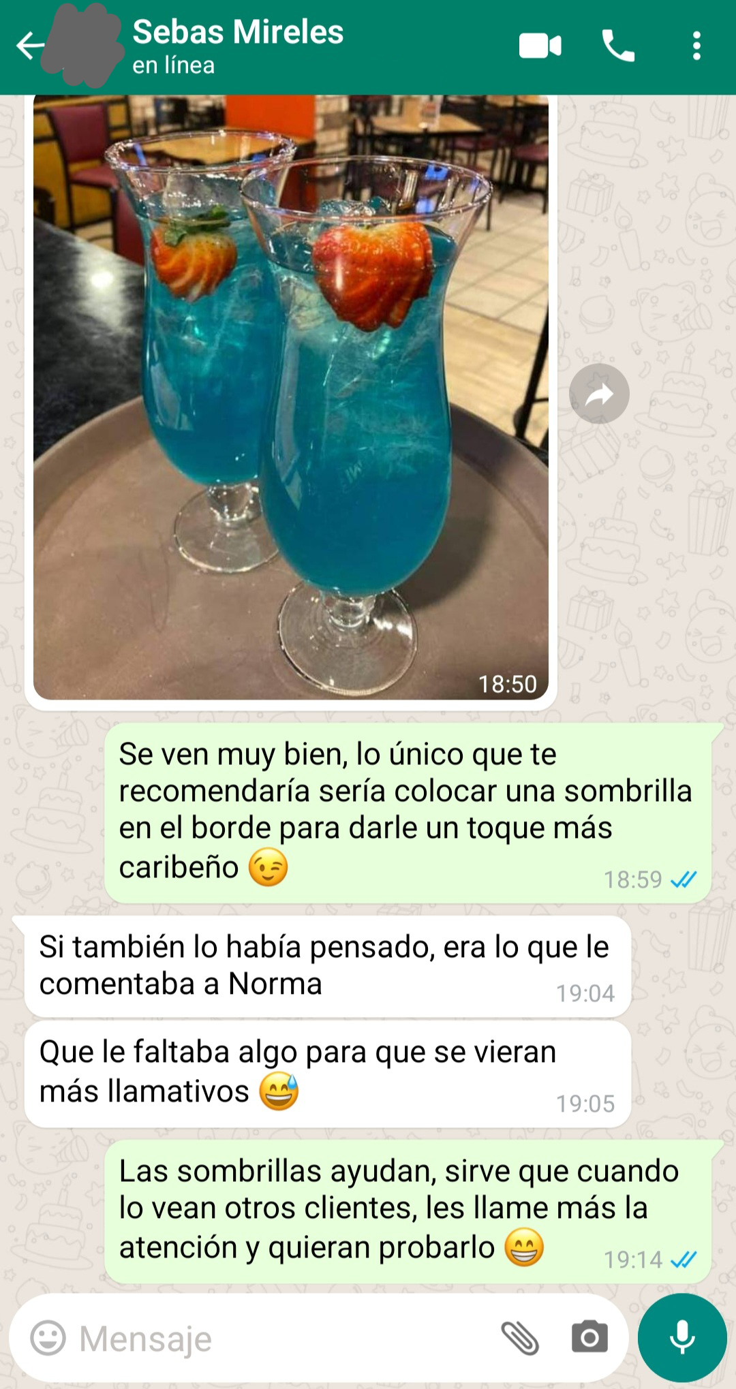Open the emoji picker in the message bar
This screenshot has height=1389, width=736.
48,1338
